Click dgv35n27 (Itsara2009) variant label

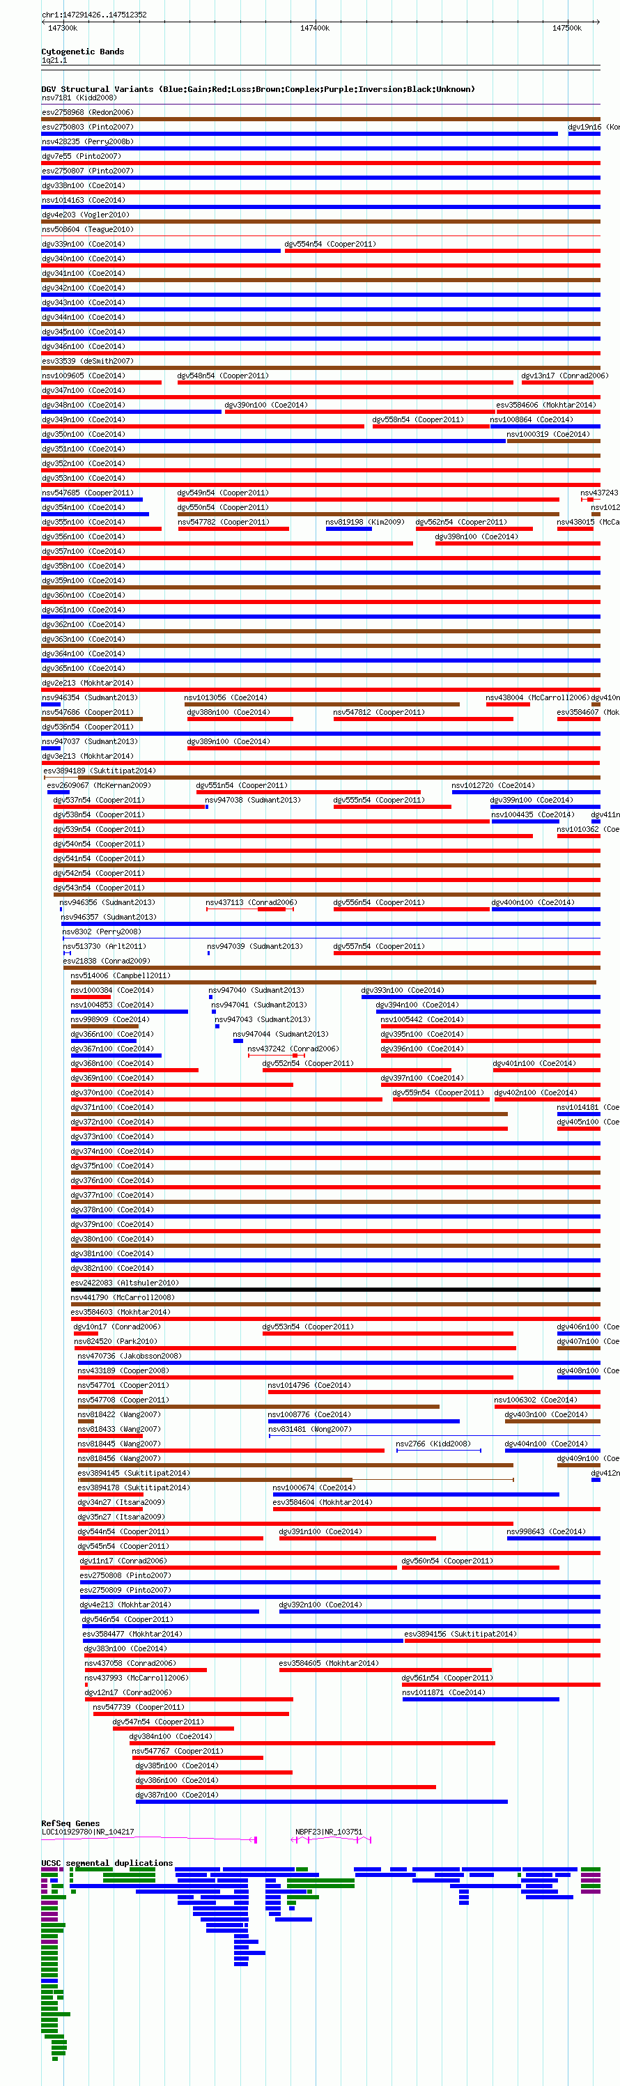coord(121,1516)
